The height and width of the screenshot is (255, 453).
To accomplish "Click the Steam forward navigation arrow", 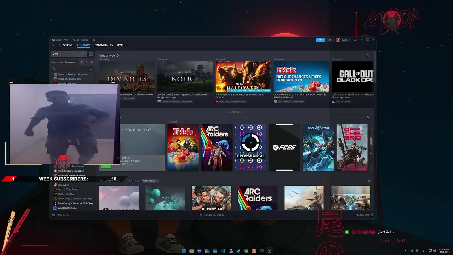I will point(59,45).
